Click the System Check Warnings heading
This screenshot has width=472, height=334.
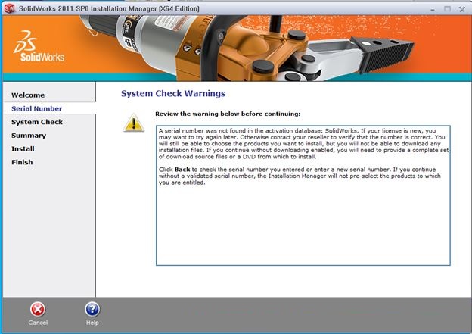(x=173, y=93)
